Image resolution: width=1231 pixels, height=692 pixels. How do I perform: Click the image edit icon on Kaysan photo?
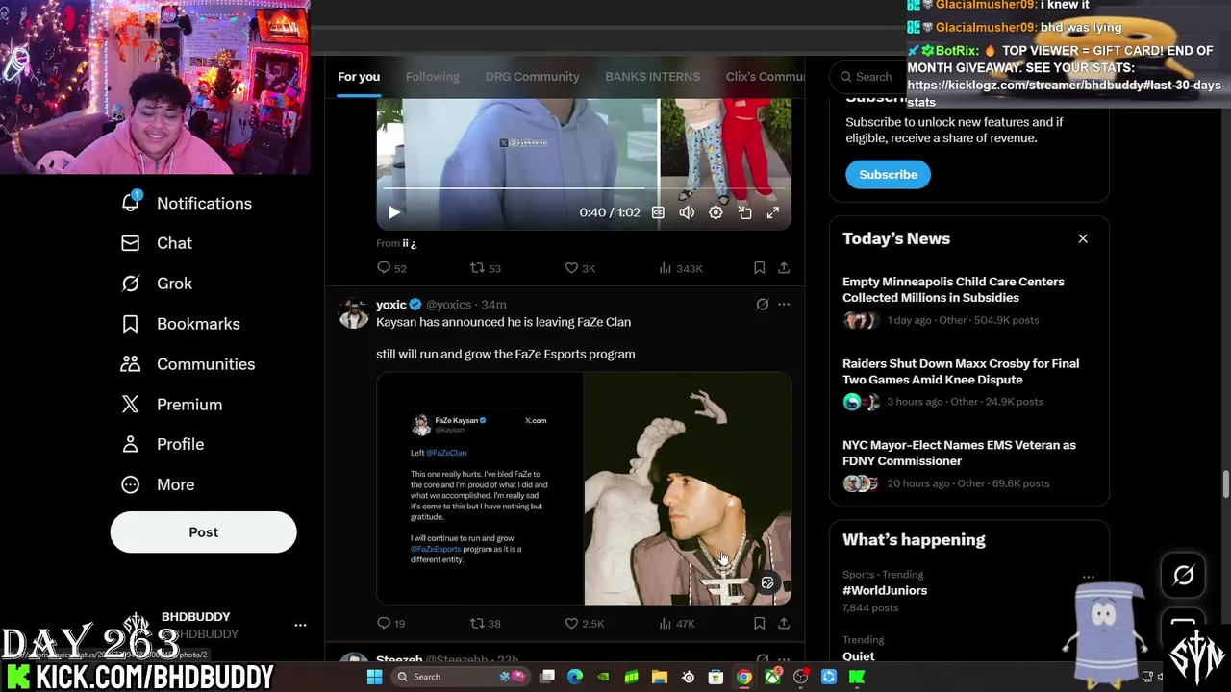[x=767, y=582]
